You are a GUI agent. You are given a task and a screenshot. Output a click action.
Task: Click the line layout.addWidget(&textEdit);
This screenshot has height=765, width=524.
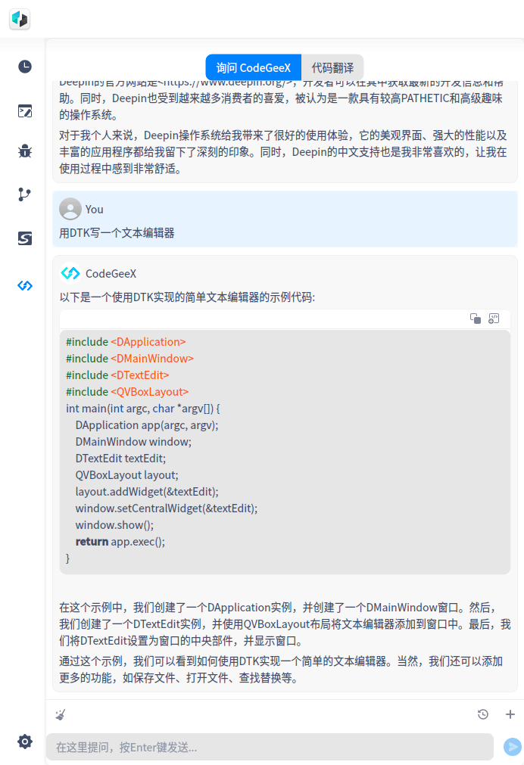pyautogui.click(x=147, y=491)
